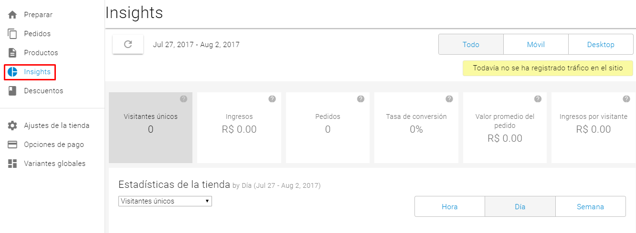Click the Productos document icon
636x233 pixels.
12,53
